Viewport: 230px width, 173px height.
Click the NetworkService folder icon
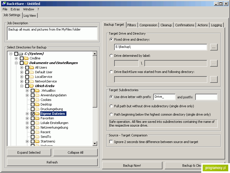tap(32, 81)
